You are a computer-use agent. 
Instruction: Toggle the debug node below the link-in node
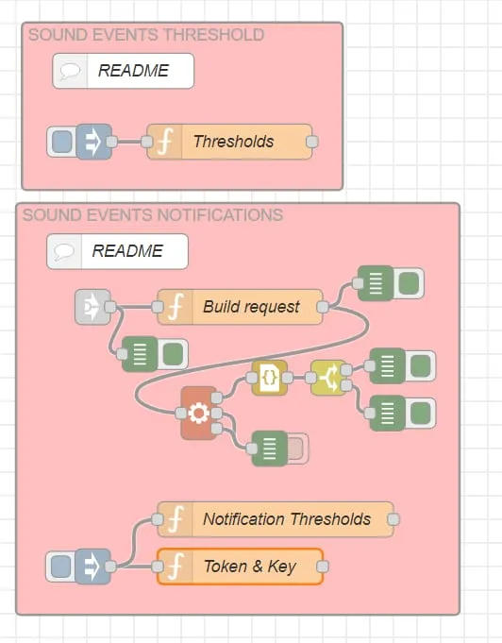[x=173, y=354]
